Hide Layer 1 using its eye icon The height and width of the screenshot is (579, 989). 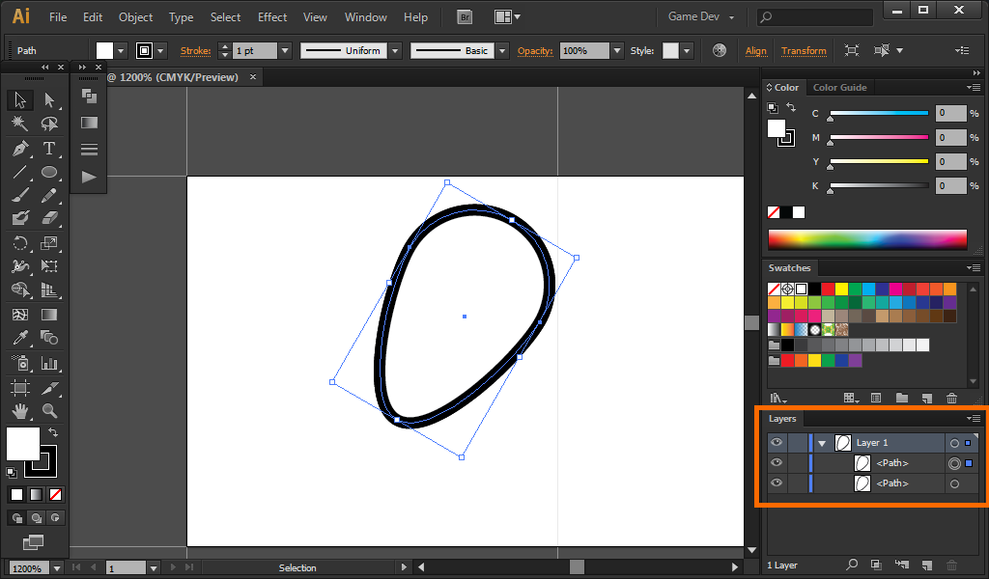coord(777,443)
